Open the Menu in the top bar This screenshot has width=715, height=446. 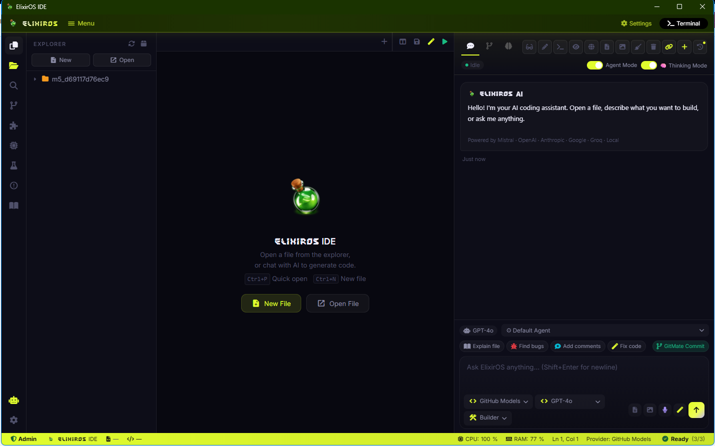(81, 23)
